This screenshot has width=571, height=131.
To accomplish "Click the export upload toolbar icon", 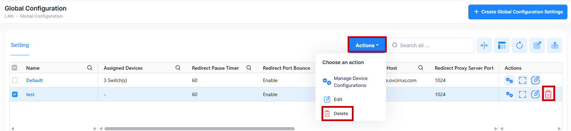I will (555, 45).
